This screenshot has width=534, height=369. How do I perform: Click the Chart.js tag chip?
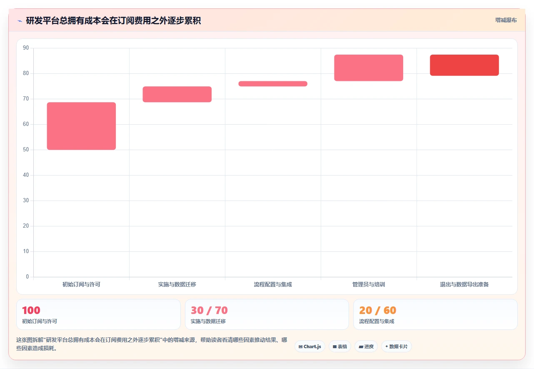tap(310, 346)
